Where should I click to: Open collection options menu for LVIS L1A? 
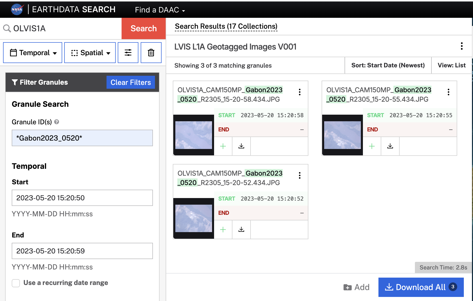coord(462,46)
